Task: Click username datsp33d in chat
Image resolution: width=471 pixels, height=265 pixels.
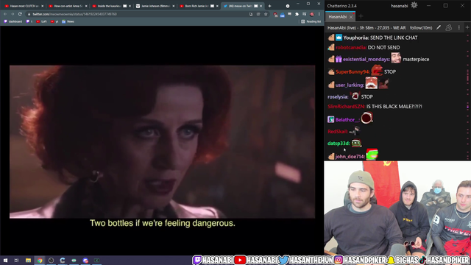Action: (339, 144)
